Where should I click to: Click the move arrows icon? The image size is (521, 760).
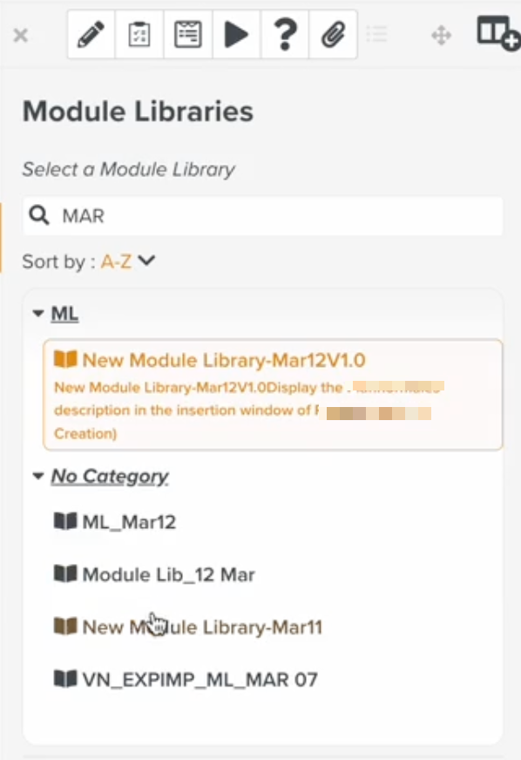441,36
